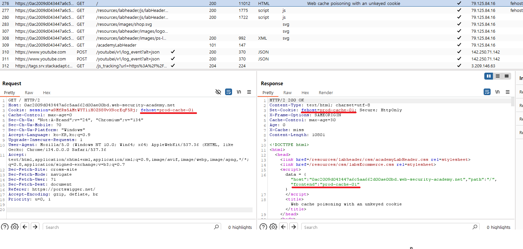The width and height of the screenshot is (523, 249).
Task: Select side-by-side layout icon
Action: click(x=489, y=76)
